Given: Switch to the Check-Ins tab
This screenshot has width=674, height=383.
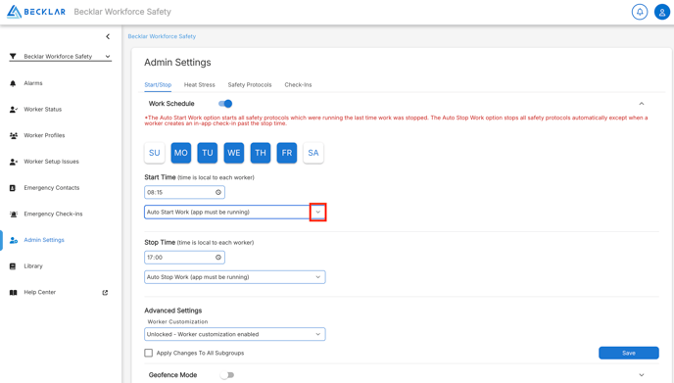Looking at the screenshot, I should tap(298, 84).
